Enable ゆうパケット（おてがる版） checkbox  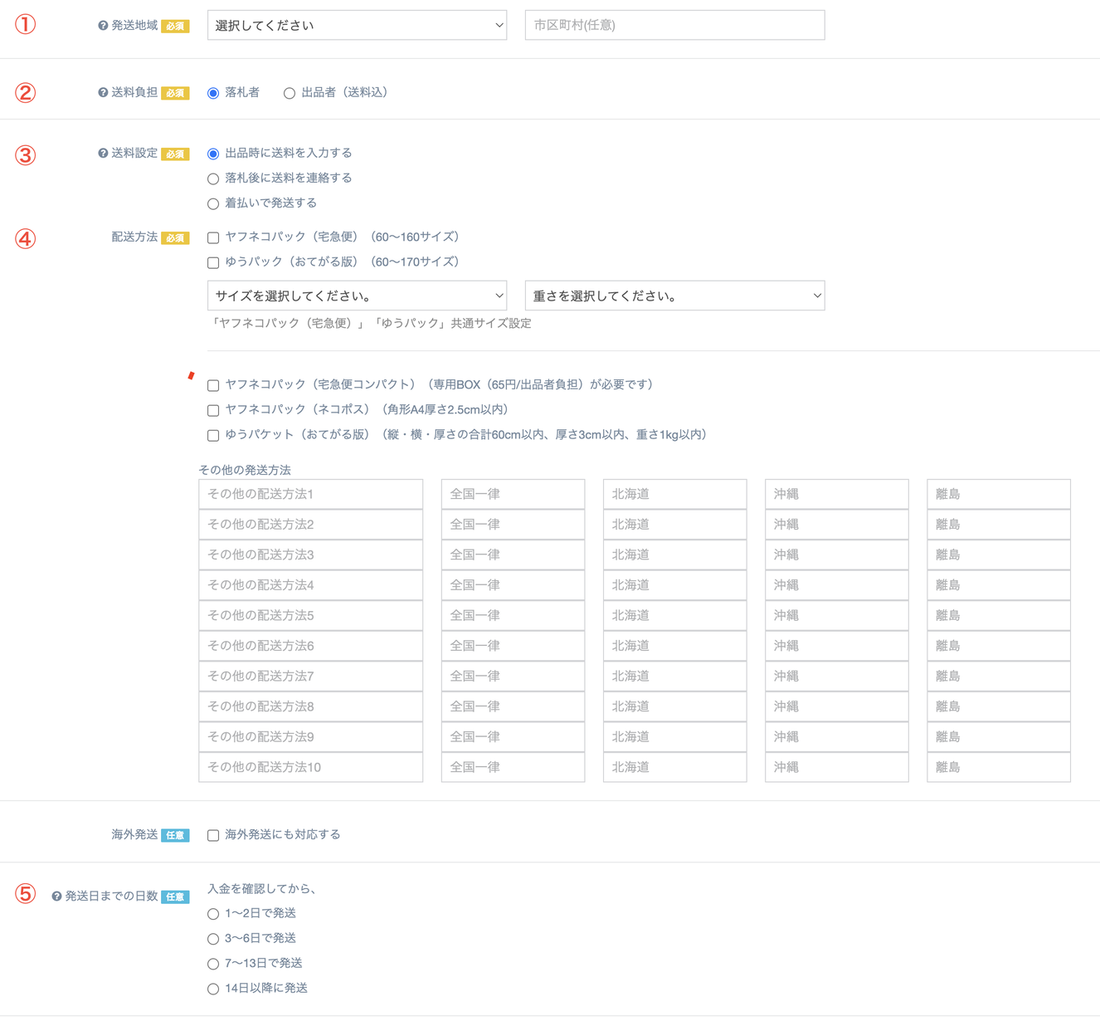coord(213,435)
